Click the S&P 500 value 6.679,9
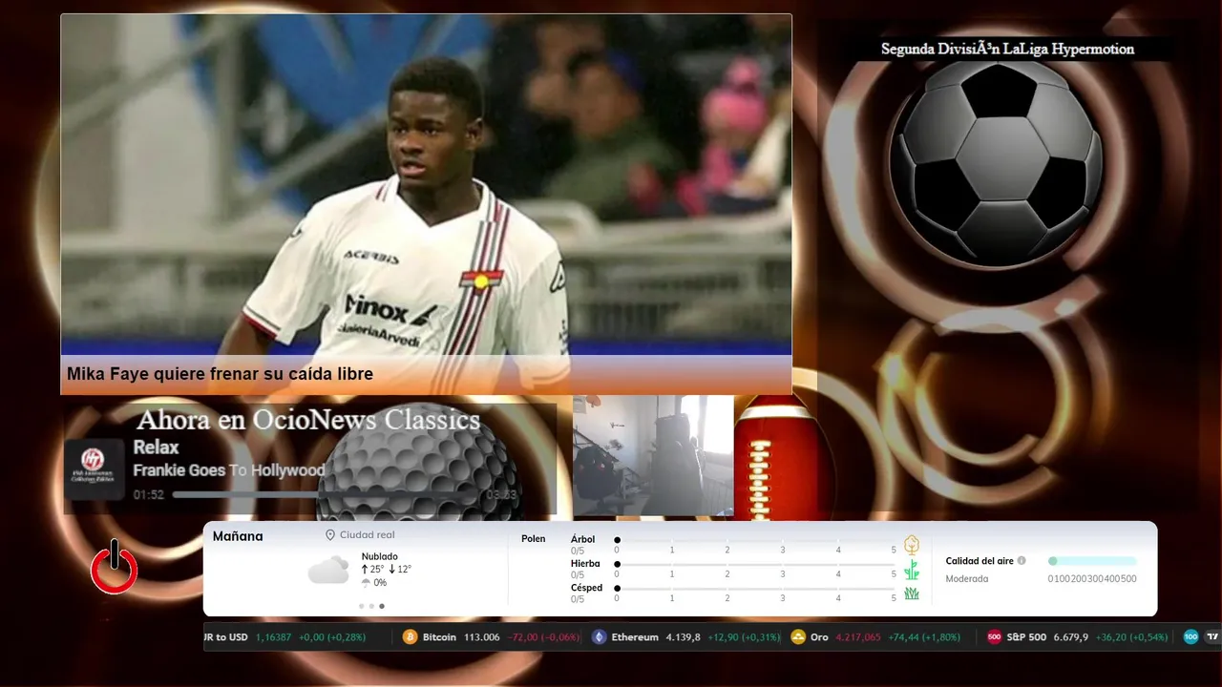The image size is (1222, 687). [x=1070, y=637]
